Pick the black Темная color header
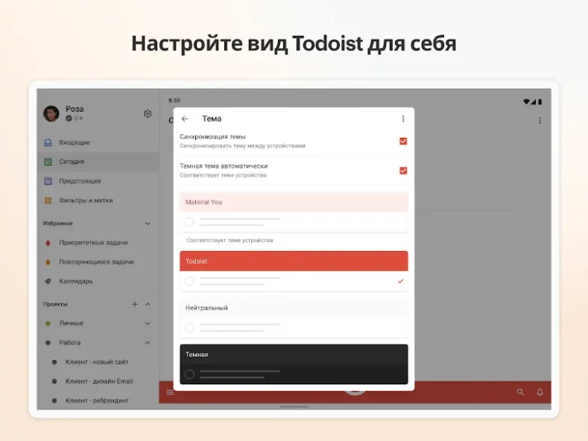This screenshot has height=441, width=588. tap(294, 354)
